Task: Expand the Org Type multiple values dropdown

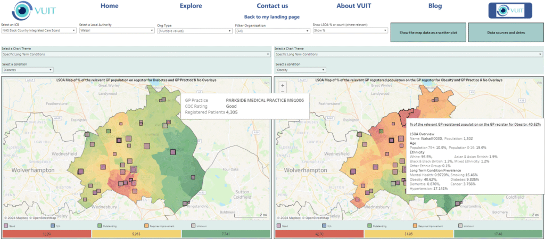Action: 194,31
